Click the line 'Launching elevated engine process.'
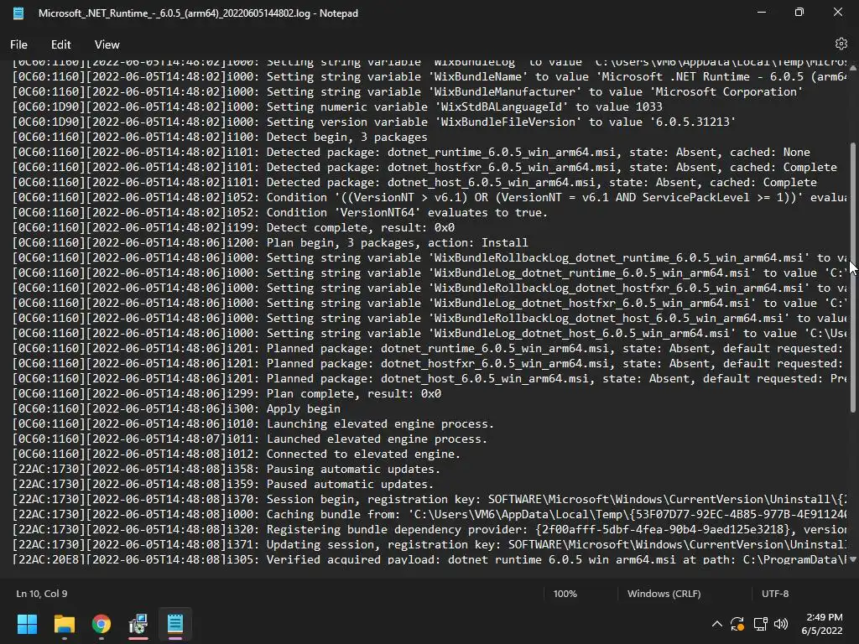This screenshot has height=644, width=859. click(x=253, y=423)
